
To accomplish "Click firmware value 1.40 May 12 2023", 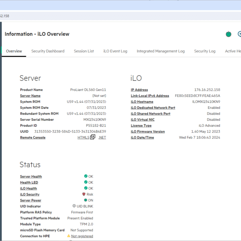I will coord(206,132).
